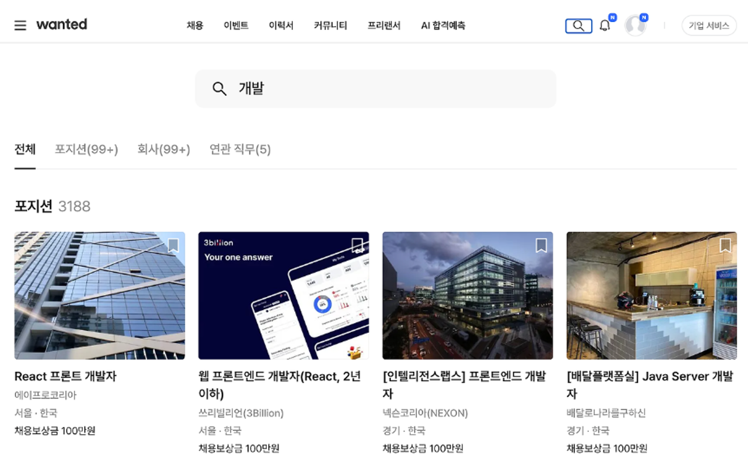The image size is (748, 467).
Task: Open [배달플랫폼실] Java Server 개발자 title
Action: [650, 385]
